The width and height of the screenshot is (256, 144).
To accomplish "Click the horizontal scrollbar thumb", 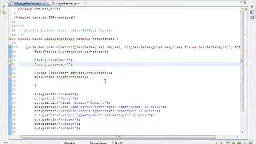I will click(119, 137).
